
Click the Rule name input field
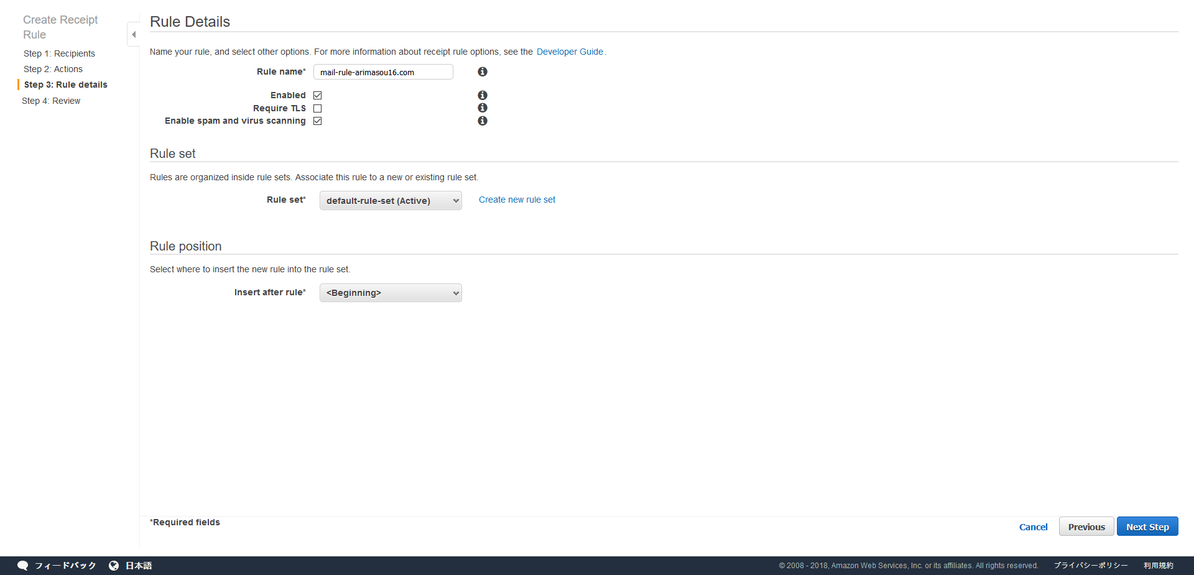(383, 72)
